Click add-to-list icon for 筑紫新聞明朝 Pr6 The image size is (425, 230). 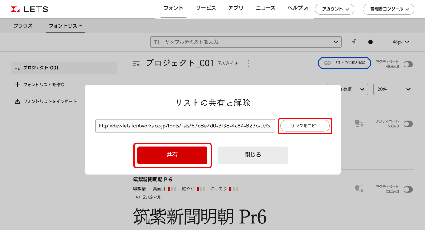coord(359,189)
